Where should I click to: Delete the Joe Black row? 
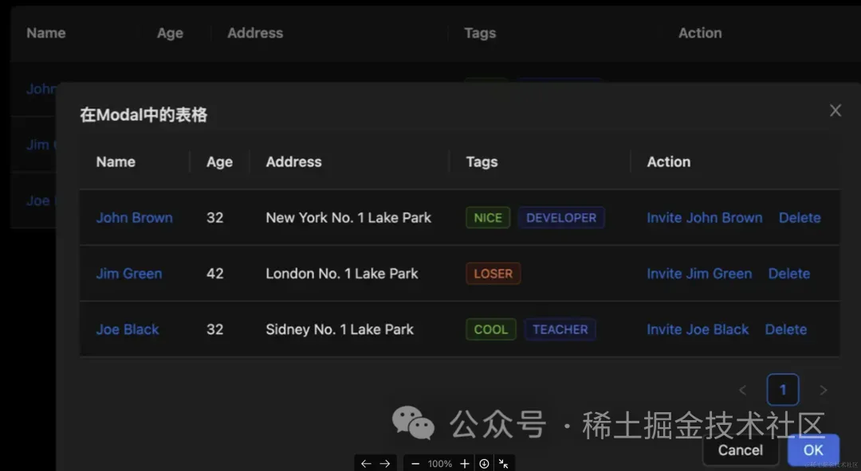[786, 329]
